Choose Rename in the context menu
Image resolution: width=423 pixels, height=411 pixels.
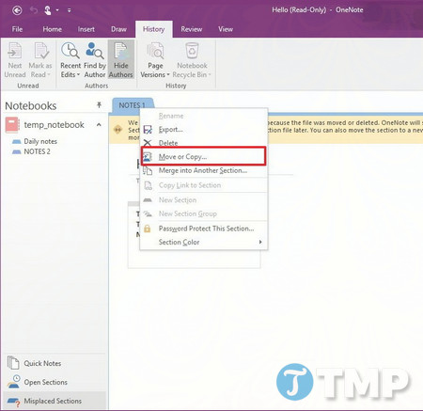[x=171, y=116]
